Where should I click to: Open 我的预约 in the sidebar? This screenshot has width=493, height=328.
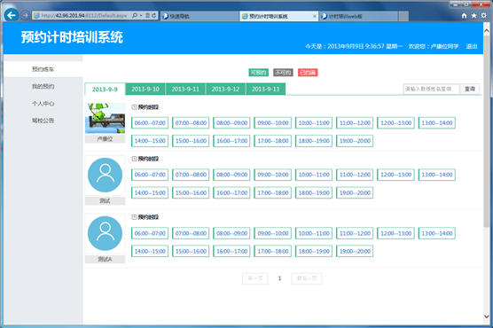pos(43,87)
